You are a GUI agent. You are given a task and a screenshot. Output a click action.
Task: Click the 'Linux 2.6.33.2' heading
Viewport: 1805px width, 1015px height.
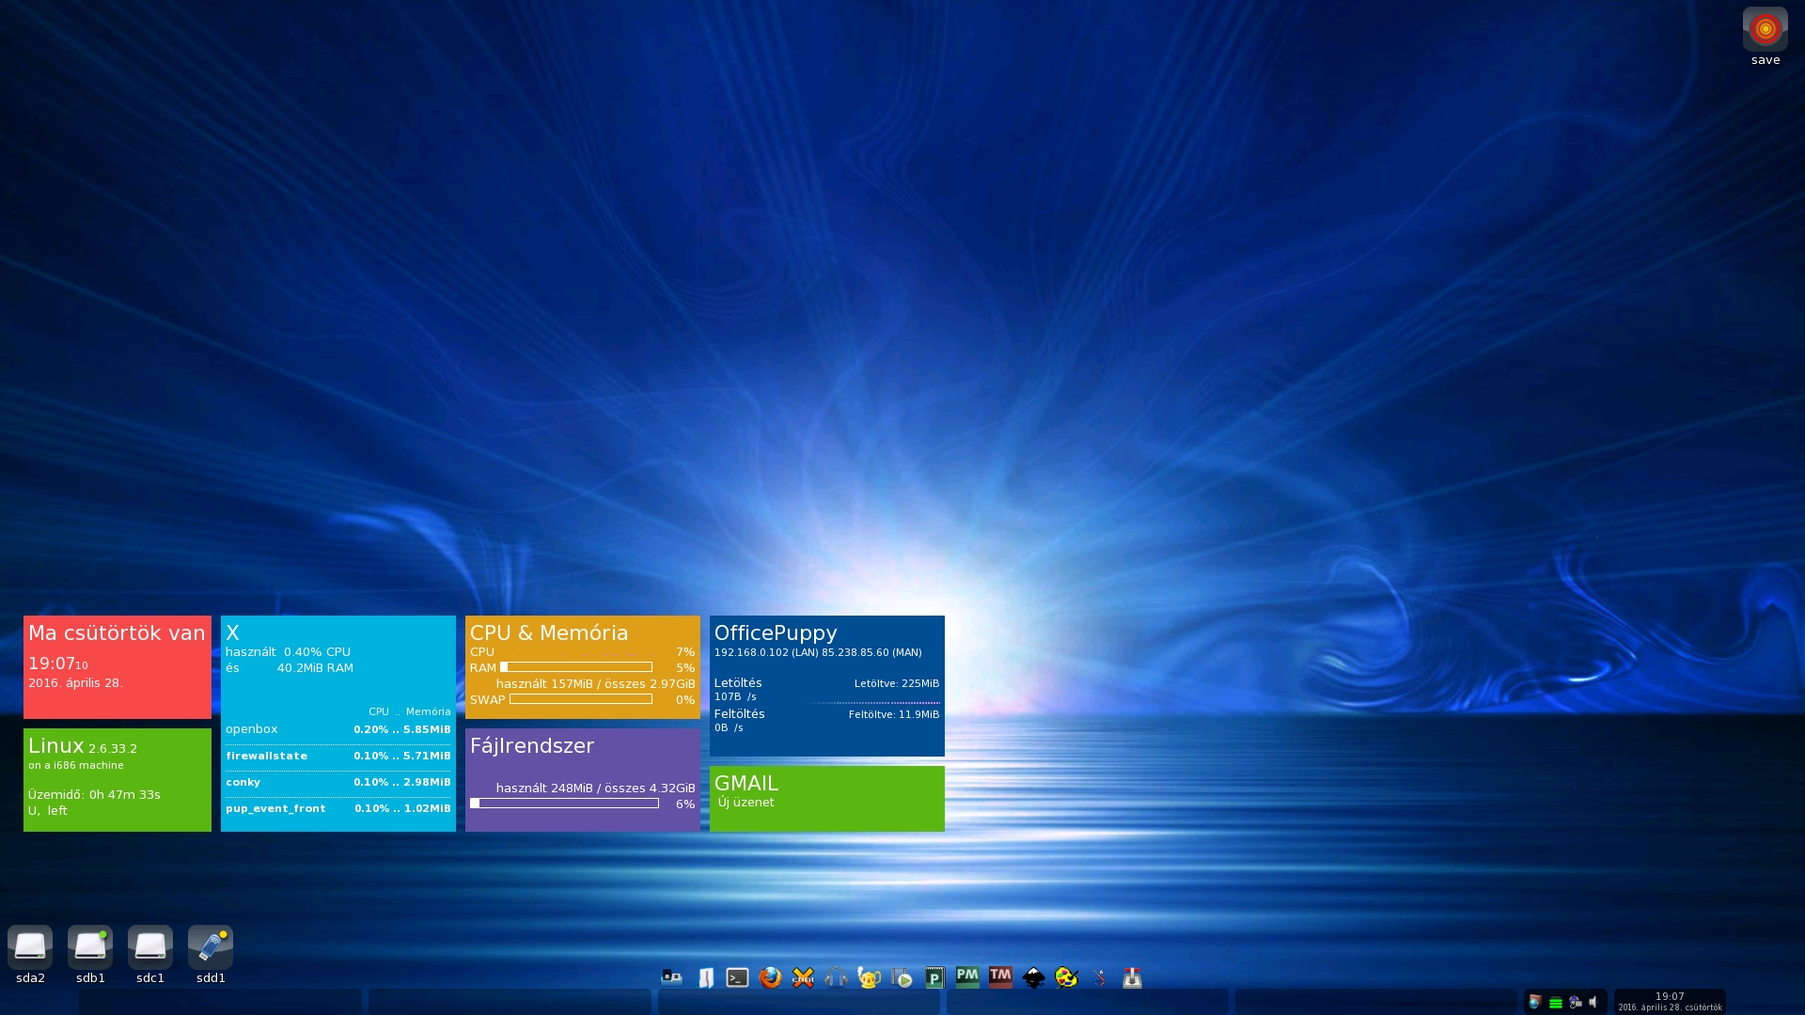coord(83,746)
